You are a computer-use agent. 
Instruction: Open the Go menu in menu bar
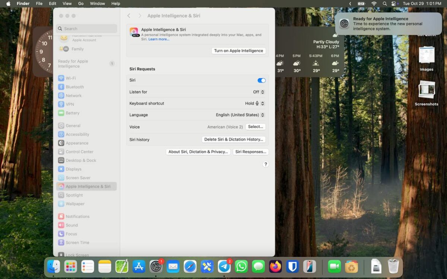81,3
